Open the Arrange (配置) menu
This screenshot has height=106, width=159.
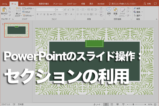click(116, 12)
